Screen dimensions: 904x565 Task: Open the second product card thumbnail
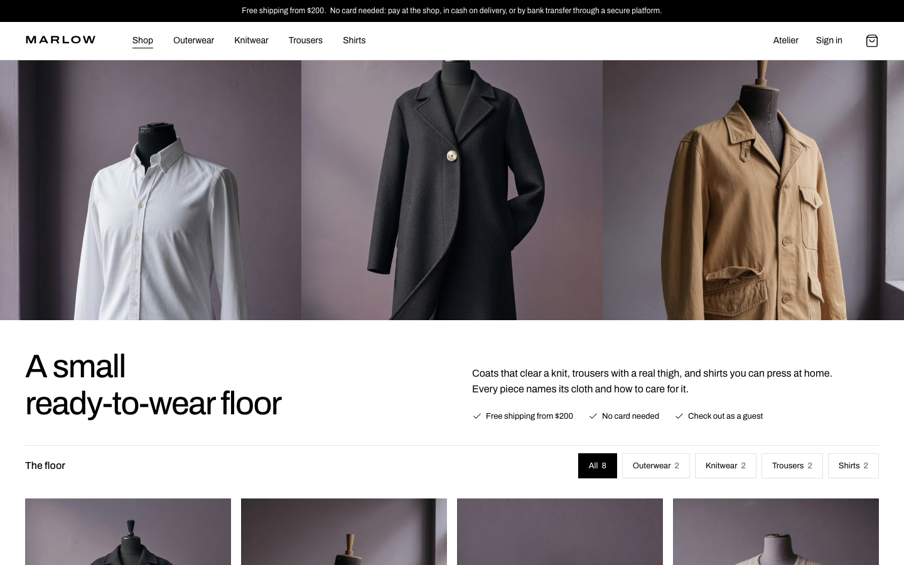[x=344, y=532]
